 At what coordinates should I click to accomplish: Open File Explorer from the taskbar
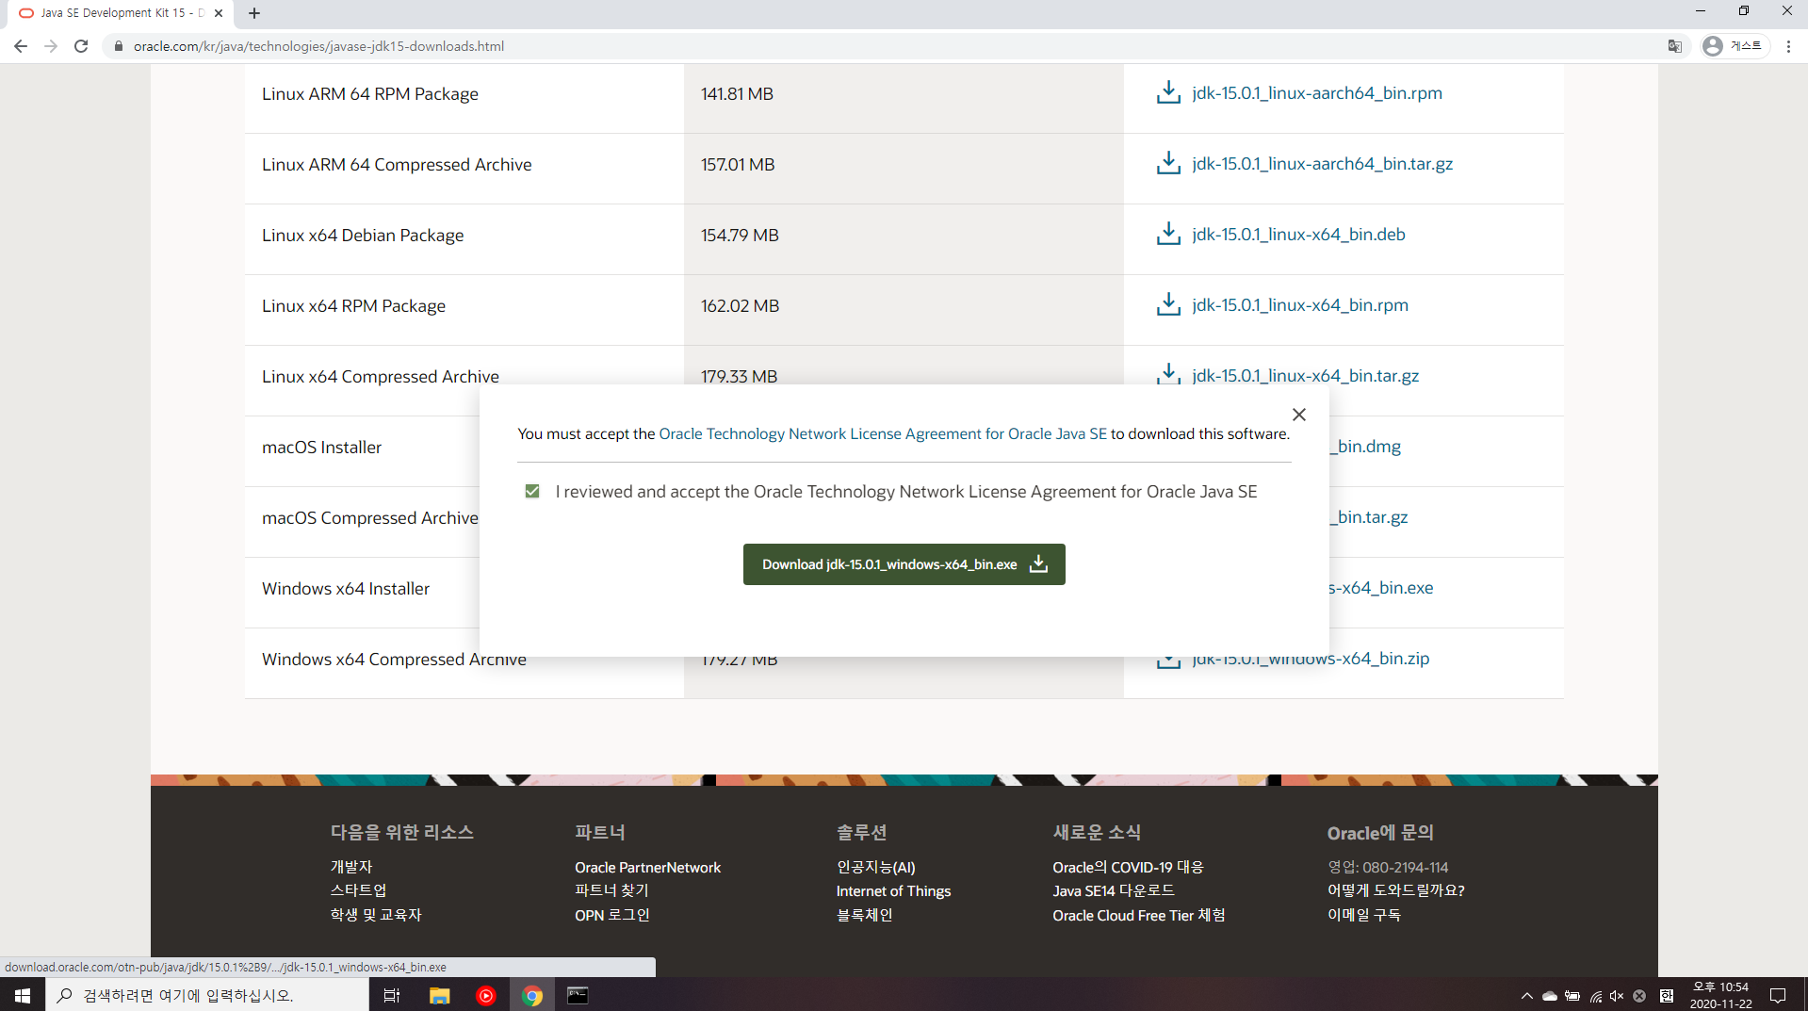[439, 995]
